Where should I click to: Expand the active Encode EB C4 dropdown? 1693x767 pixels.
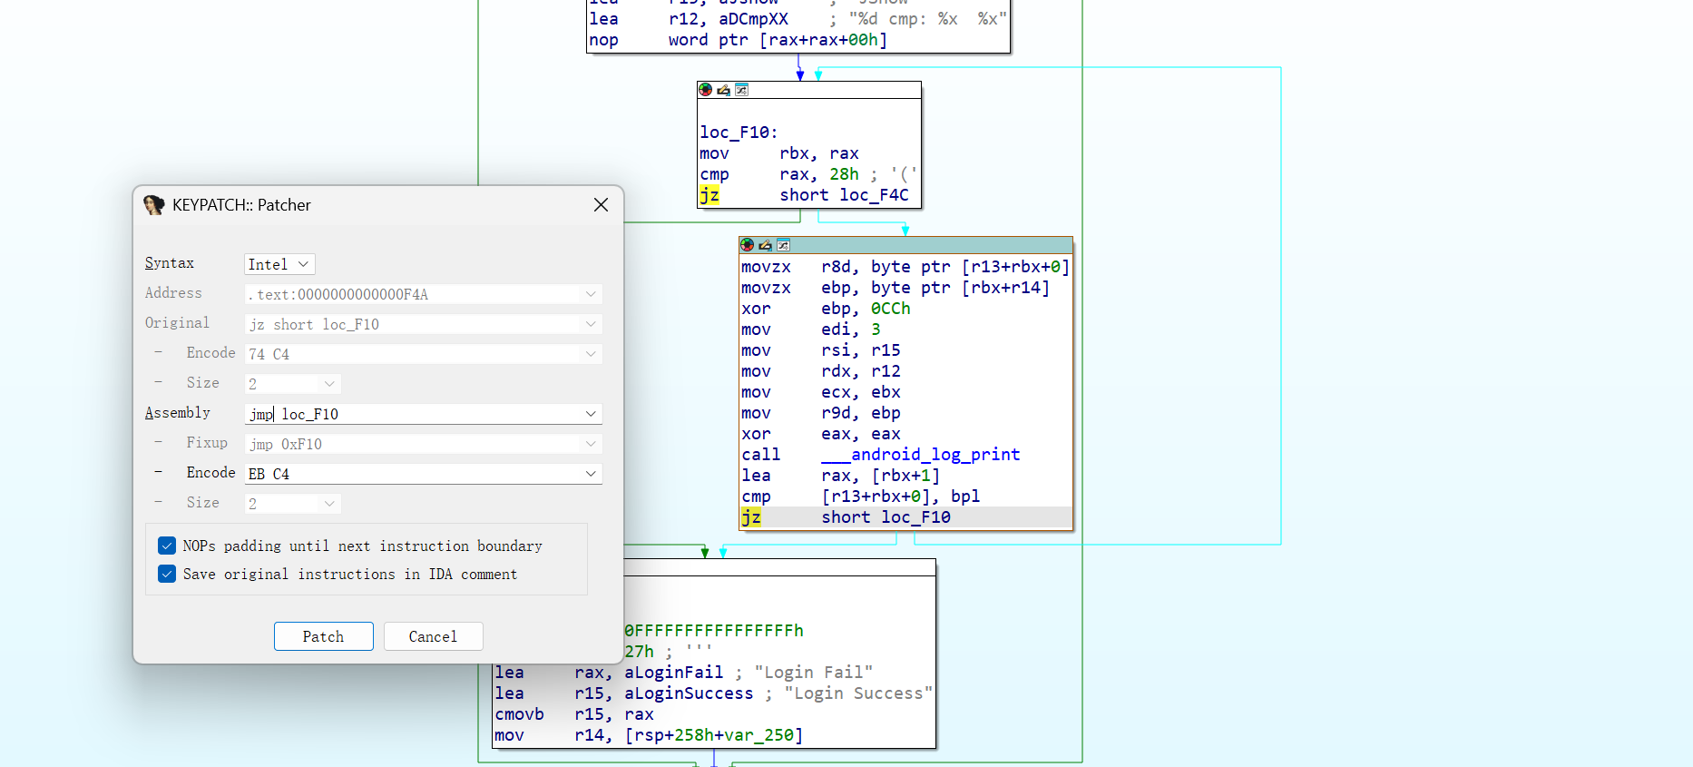pyautogui.click(x=591, y=474)
